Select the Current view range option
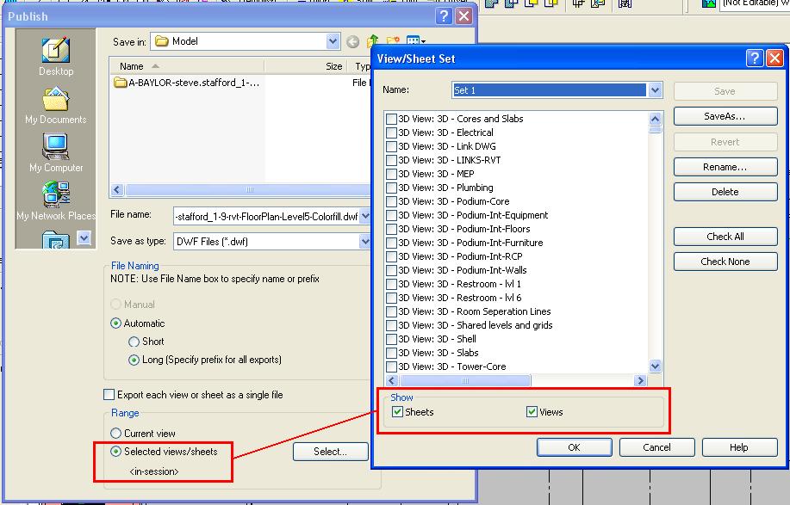Screen dimensions: 790x505 pos(116,433)
